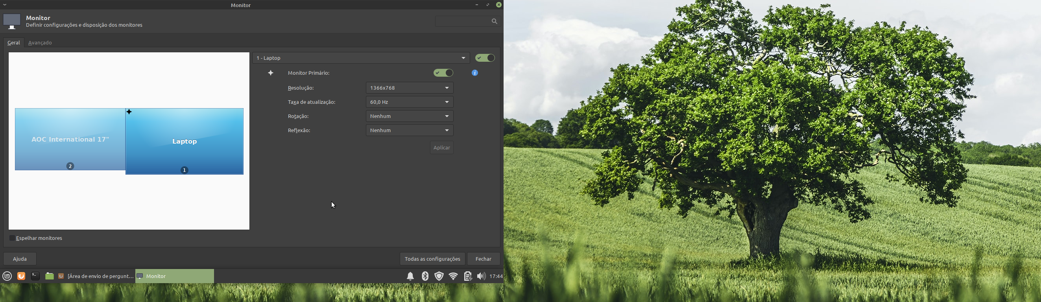Click the volume speaker tray icon
The width and height of the screenshot is (1041, 302).
481,276
